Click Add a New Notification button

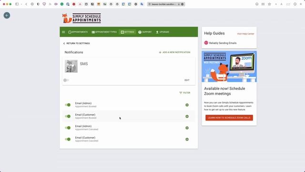click(174, 52)
